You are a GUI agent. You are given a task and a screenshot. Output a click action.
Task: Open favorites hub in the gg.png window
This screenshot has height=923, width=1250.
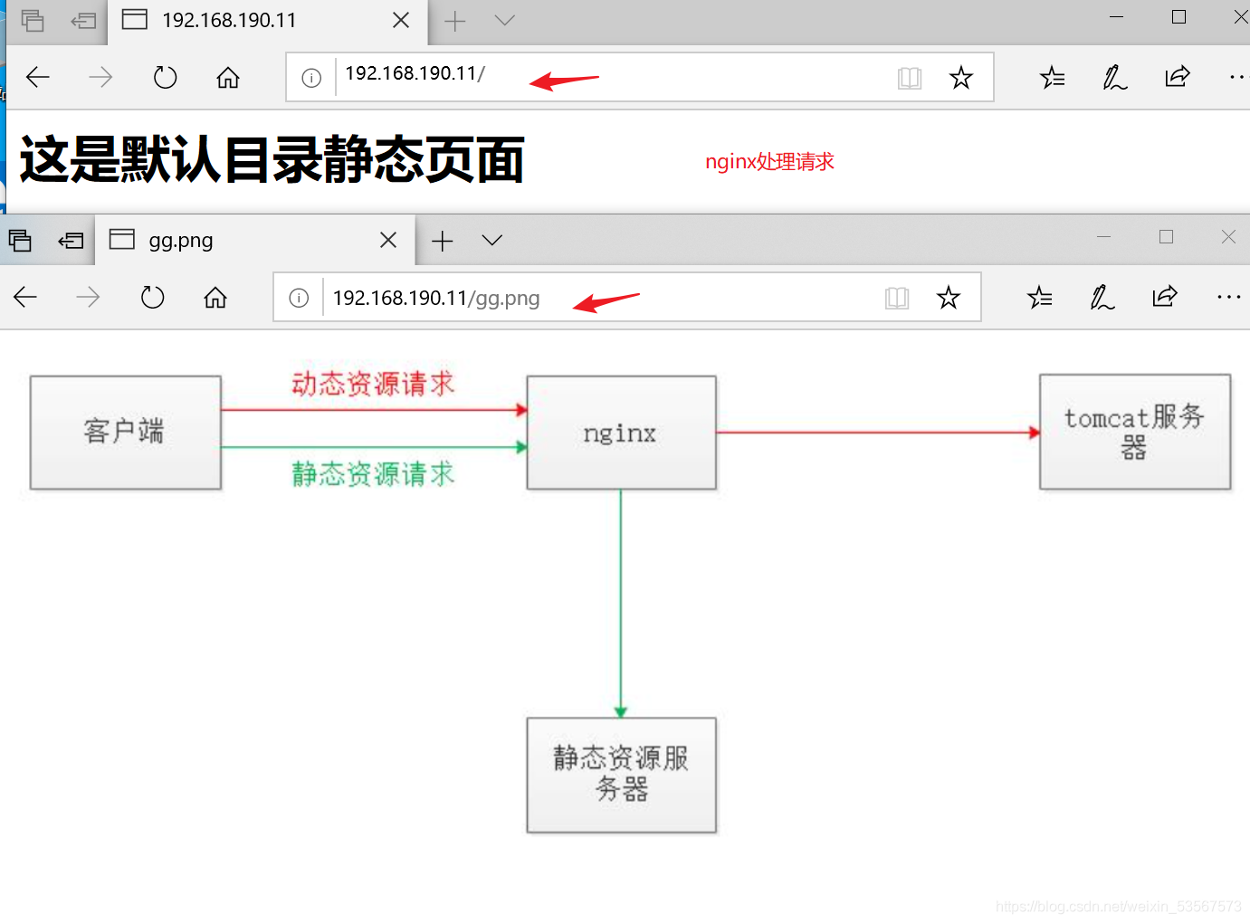click(1040, 298)
